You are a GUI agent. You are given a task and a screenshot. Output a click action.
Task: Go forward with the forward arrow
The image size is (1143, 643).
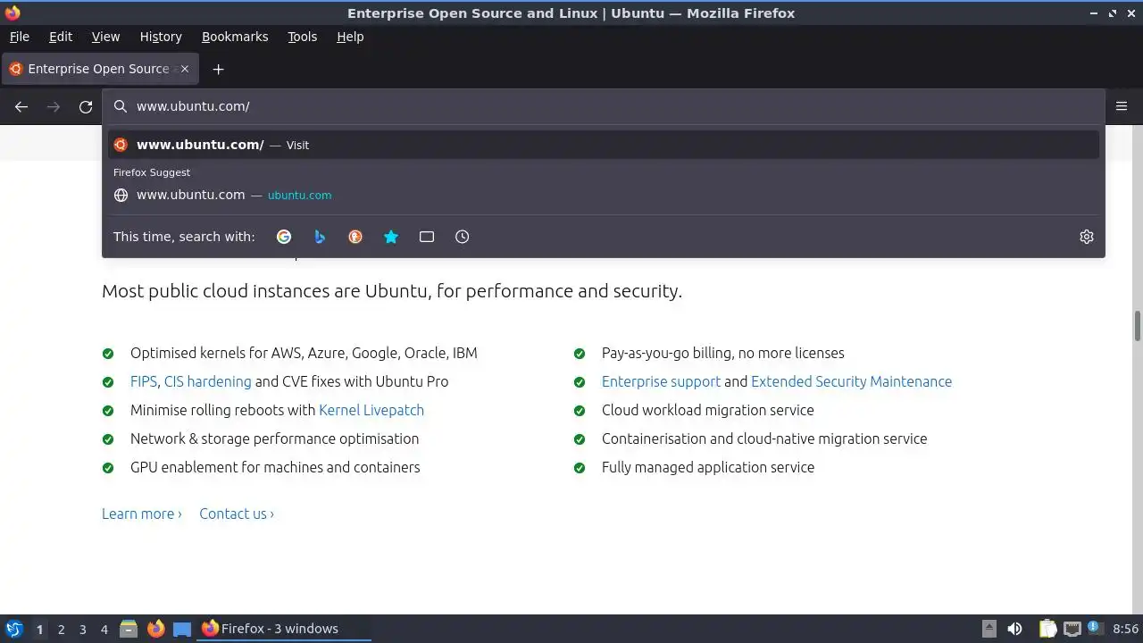click(x=54, y=107)
